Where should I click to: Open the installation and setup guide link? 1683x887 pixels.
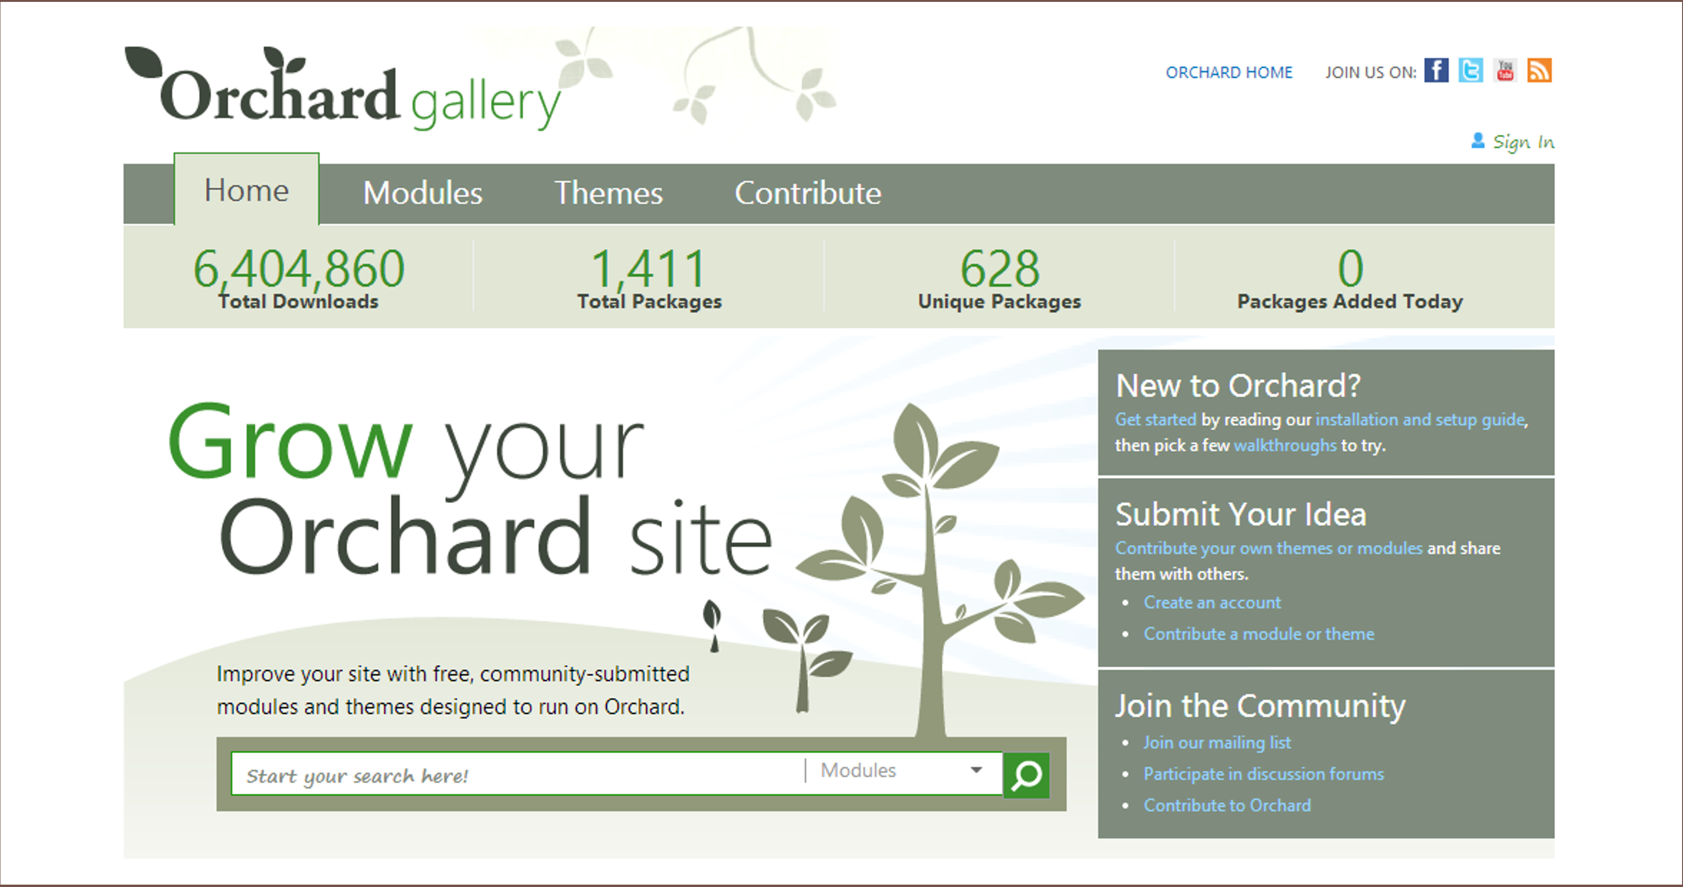[x=1420, y=420]
